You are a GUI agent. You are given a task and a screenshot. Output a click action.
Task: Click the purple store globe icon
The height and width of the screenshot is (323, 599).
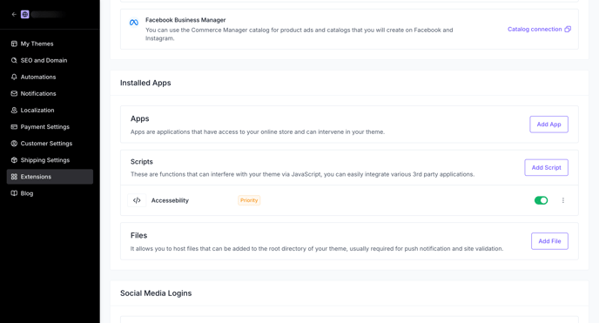[25, 15]
